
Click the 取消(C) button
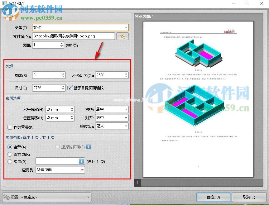click(x=248, y=197)
